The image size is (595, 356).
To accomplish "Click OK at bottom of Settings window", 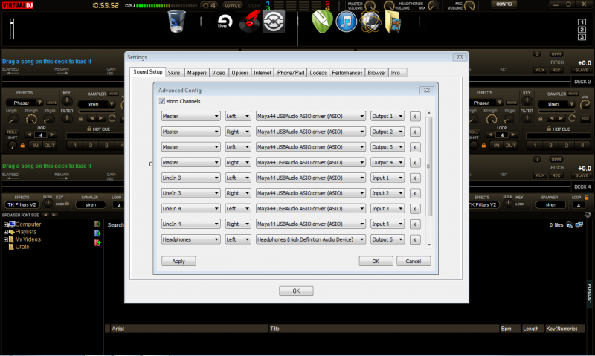I will coord(296,291).
